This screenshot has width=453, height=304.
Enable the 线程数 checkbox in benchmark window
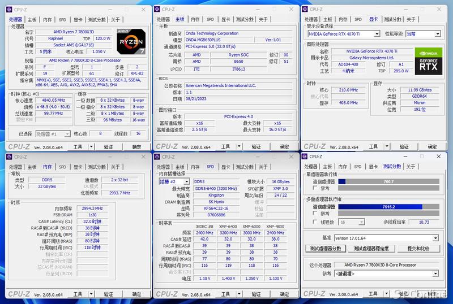tap(315, 222)
